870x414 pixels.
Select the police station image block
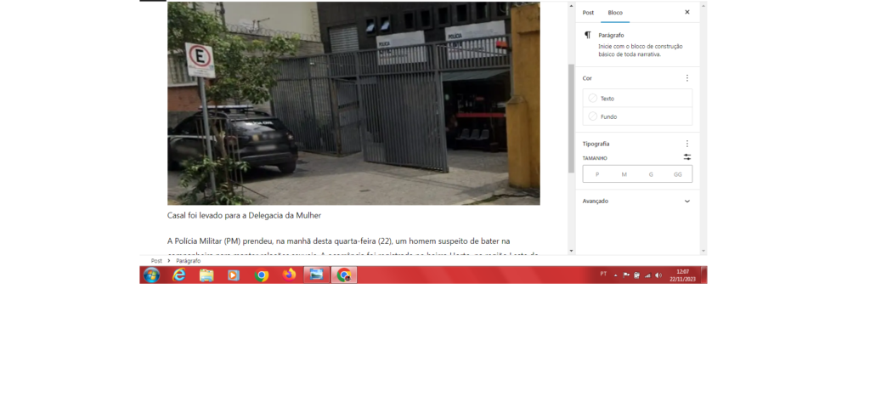353,103
